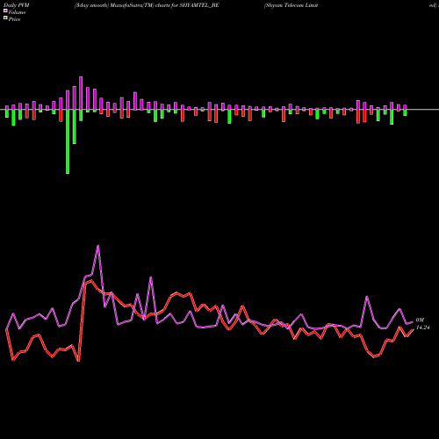The height and width of the screenshot is (439, 439).
Task: Click the "Daily PVM" heading text
Action: point(17,5)
